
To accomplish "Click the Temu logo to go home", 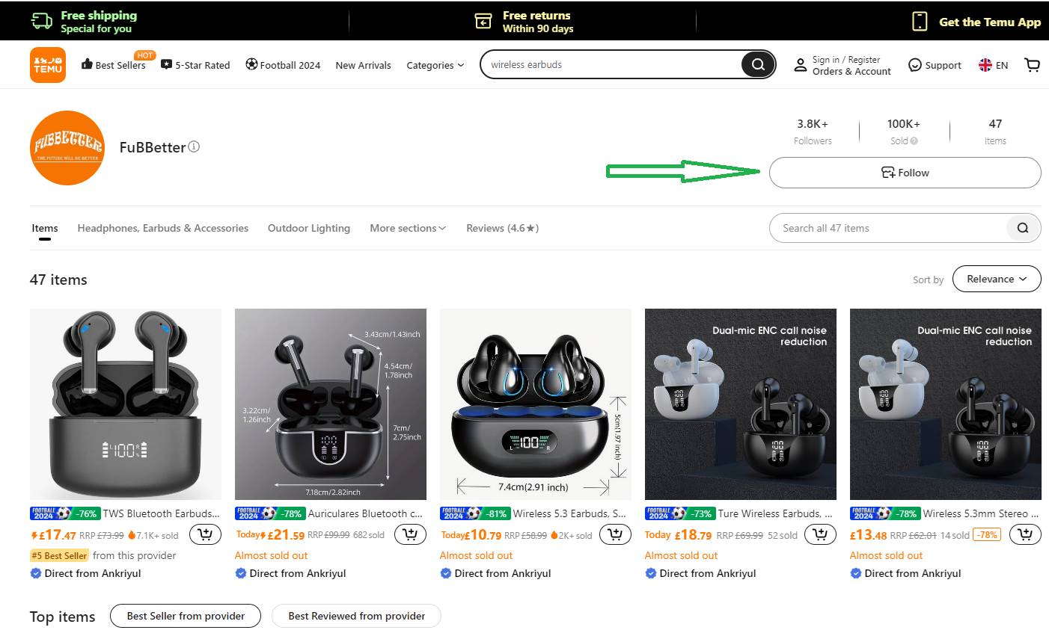I will (47, 64).
